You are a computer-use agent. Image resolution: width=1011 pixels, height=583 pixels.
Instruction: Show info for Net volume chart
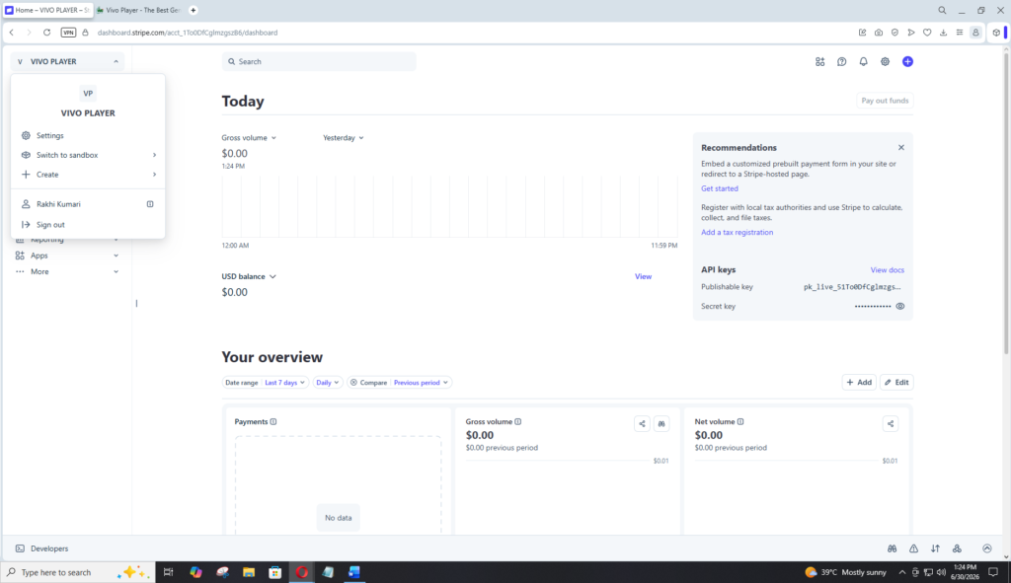[x=740, y=422]
